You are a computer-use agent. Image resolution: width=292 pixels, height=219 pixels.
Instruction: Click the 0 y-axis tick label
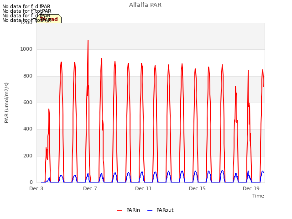31,182
